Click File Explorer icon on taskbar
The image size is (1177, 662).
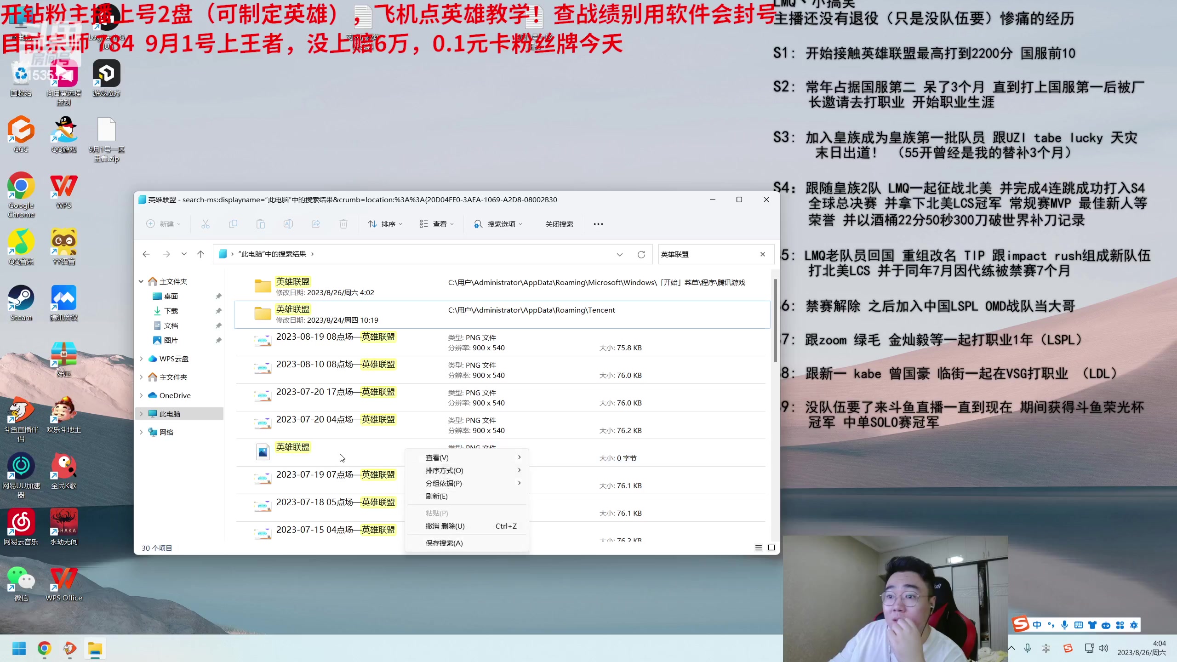(x=95, y=649)
